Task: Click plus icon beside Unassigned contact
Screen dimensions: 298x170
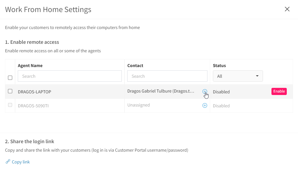Action: pyautogui.click(x=205, y=106)
